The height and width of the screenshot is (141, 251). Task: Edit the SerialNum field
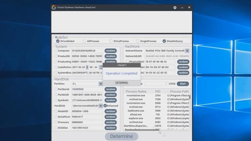click(x=87, y=117)
